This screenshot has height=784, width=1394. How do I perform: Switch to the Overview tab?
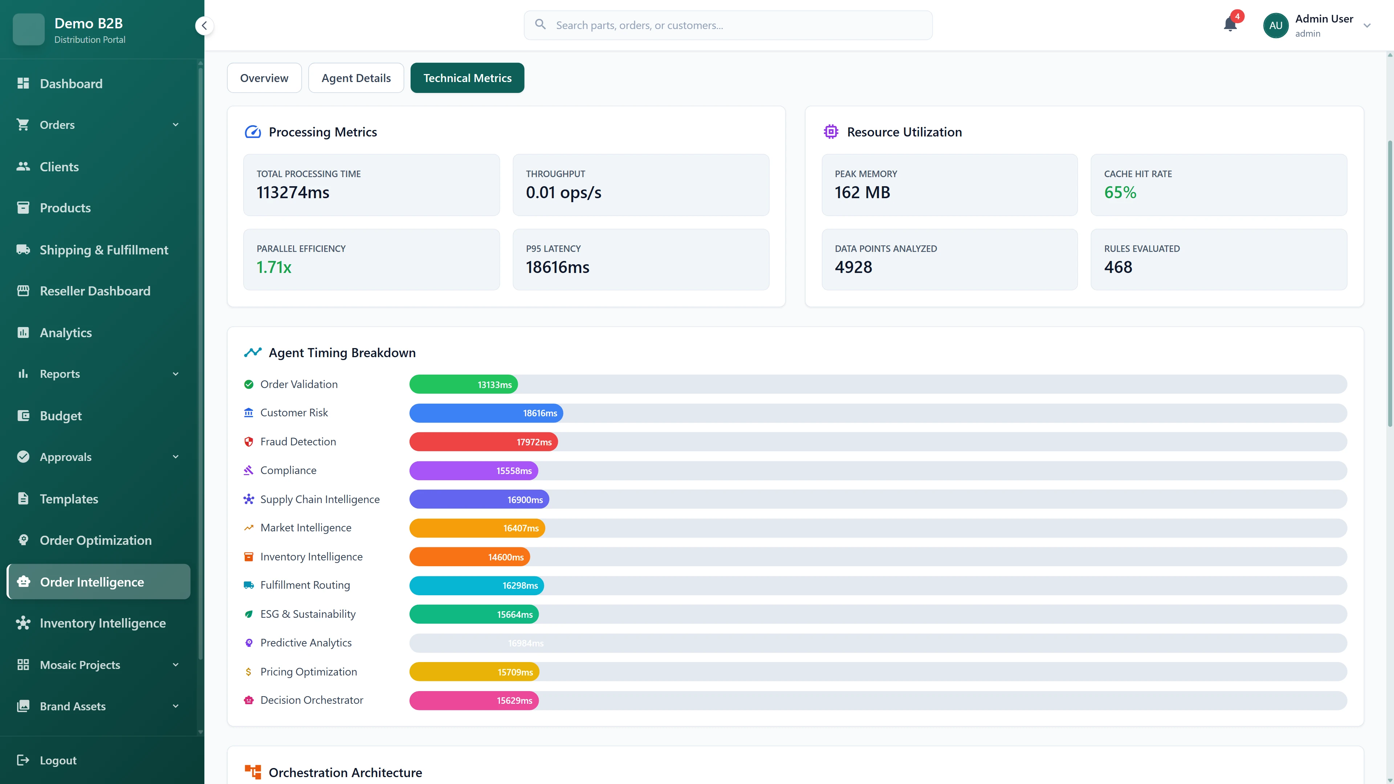pos(264,77)
